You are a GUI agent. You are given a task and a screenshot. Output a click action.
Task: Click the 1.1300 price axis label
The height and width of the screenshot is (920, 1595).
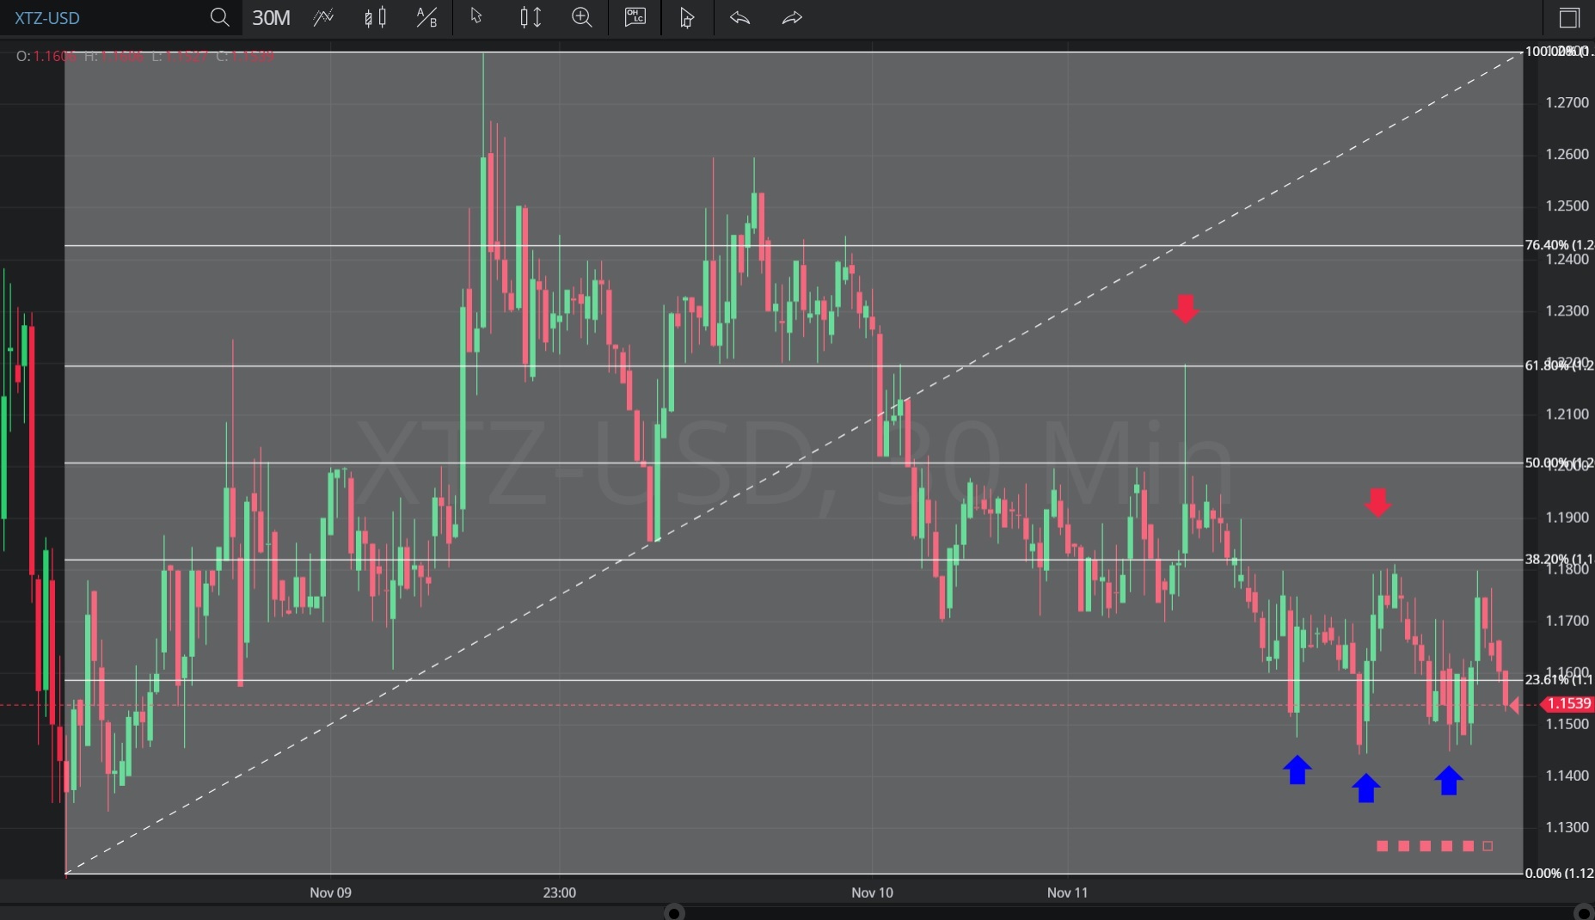[1567, 827]
